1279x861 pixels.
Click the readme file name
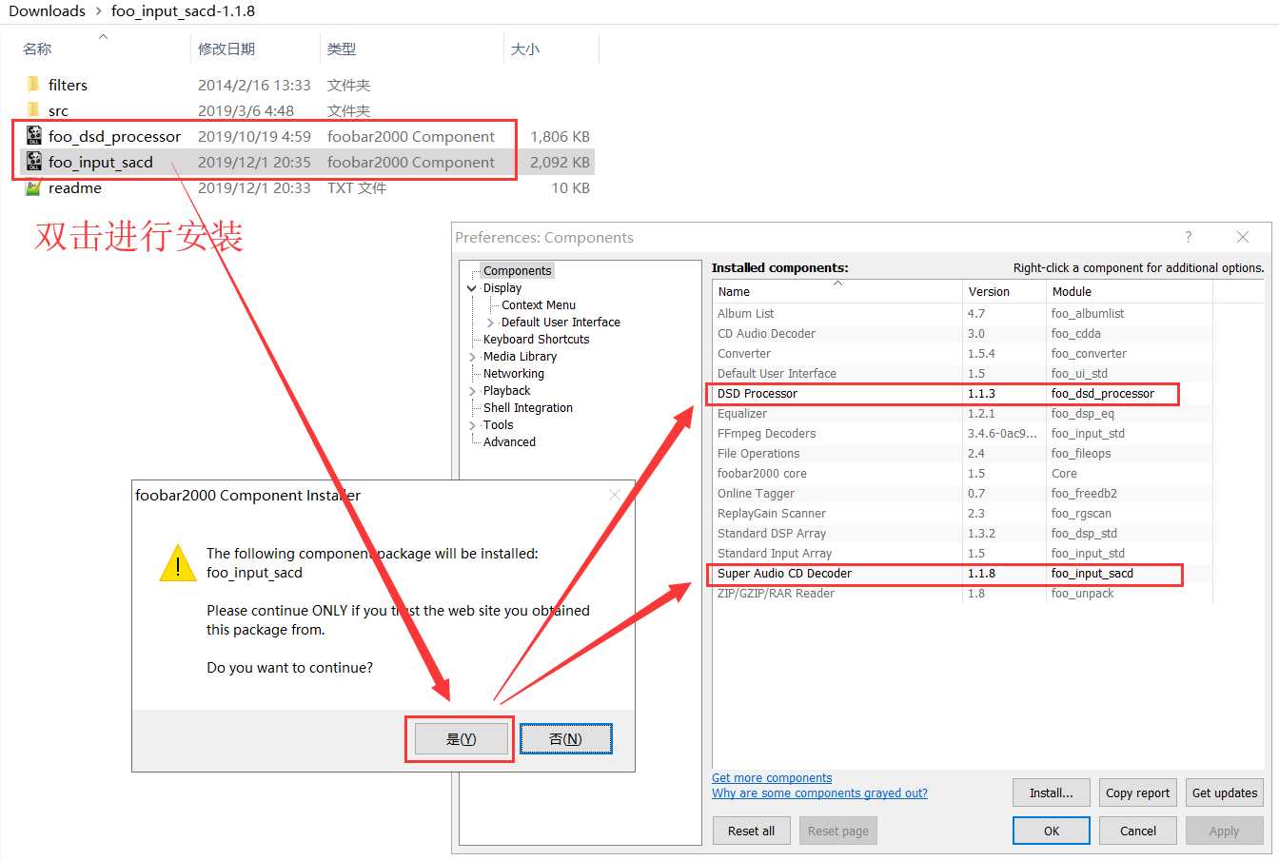tap(75, 187)
